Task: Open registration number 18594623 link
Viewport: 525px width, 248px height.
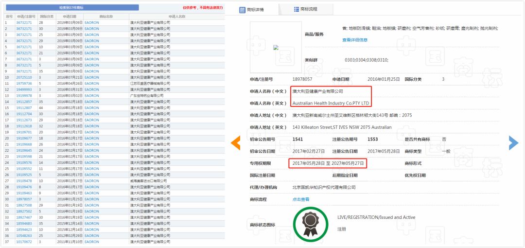Action: [x=24, y=230]
